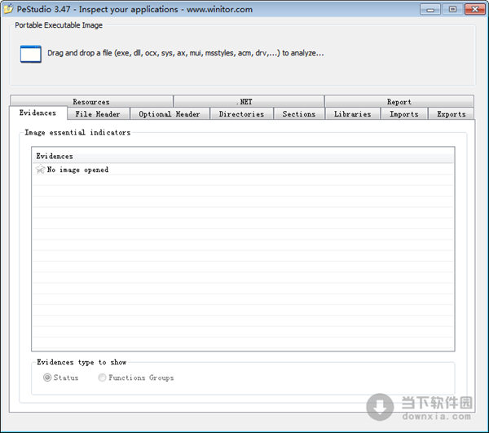The height and width of the screenshot is (433, 489).
Task: Click the Evidences column header
Action: (243, 156)
